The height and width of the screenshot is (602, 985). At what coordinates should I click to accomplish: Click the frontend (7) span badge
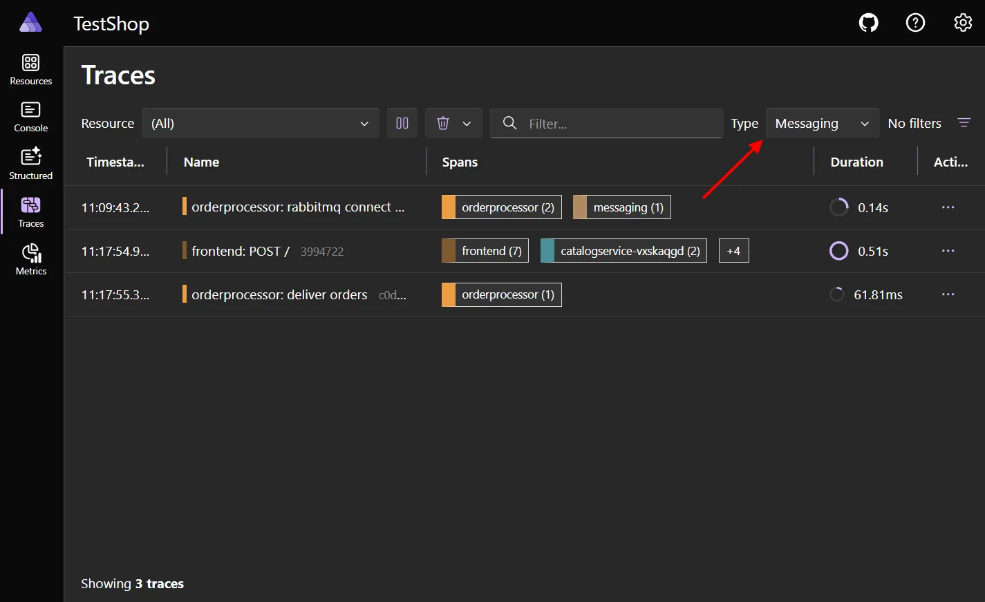click(485, 250)
